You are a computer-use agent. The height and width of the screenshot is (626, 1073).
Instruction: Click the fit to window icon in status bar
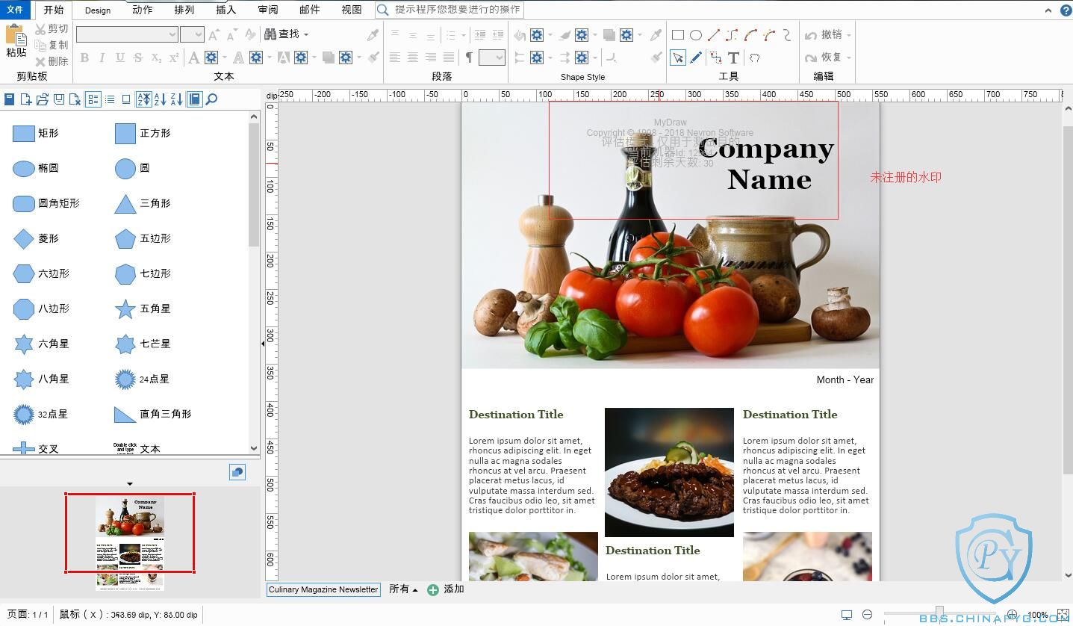tap(1063, 615)
